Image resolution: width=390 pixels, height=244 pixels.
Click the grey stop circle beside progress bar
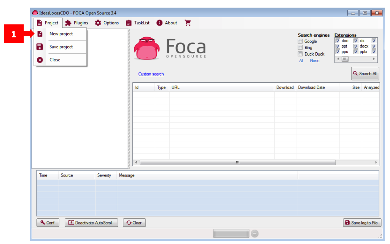click(255, 234)
